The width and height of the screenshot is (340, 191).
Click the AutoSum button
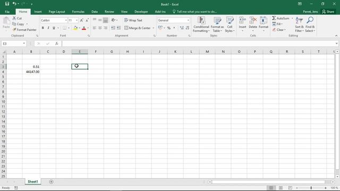click(x=281, y=19)
